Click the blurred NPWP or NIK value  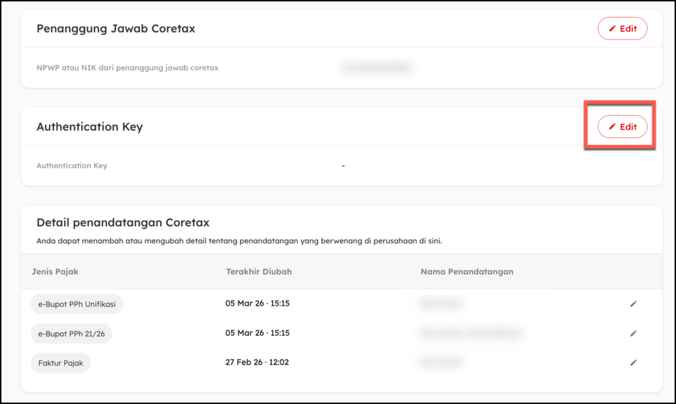pos(375,67)
